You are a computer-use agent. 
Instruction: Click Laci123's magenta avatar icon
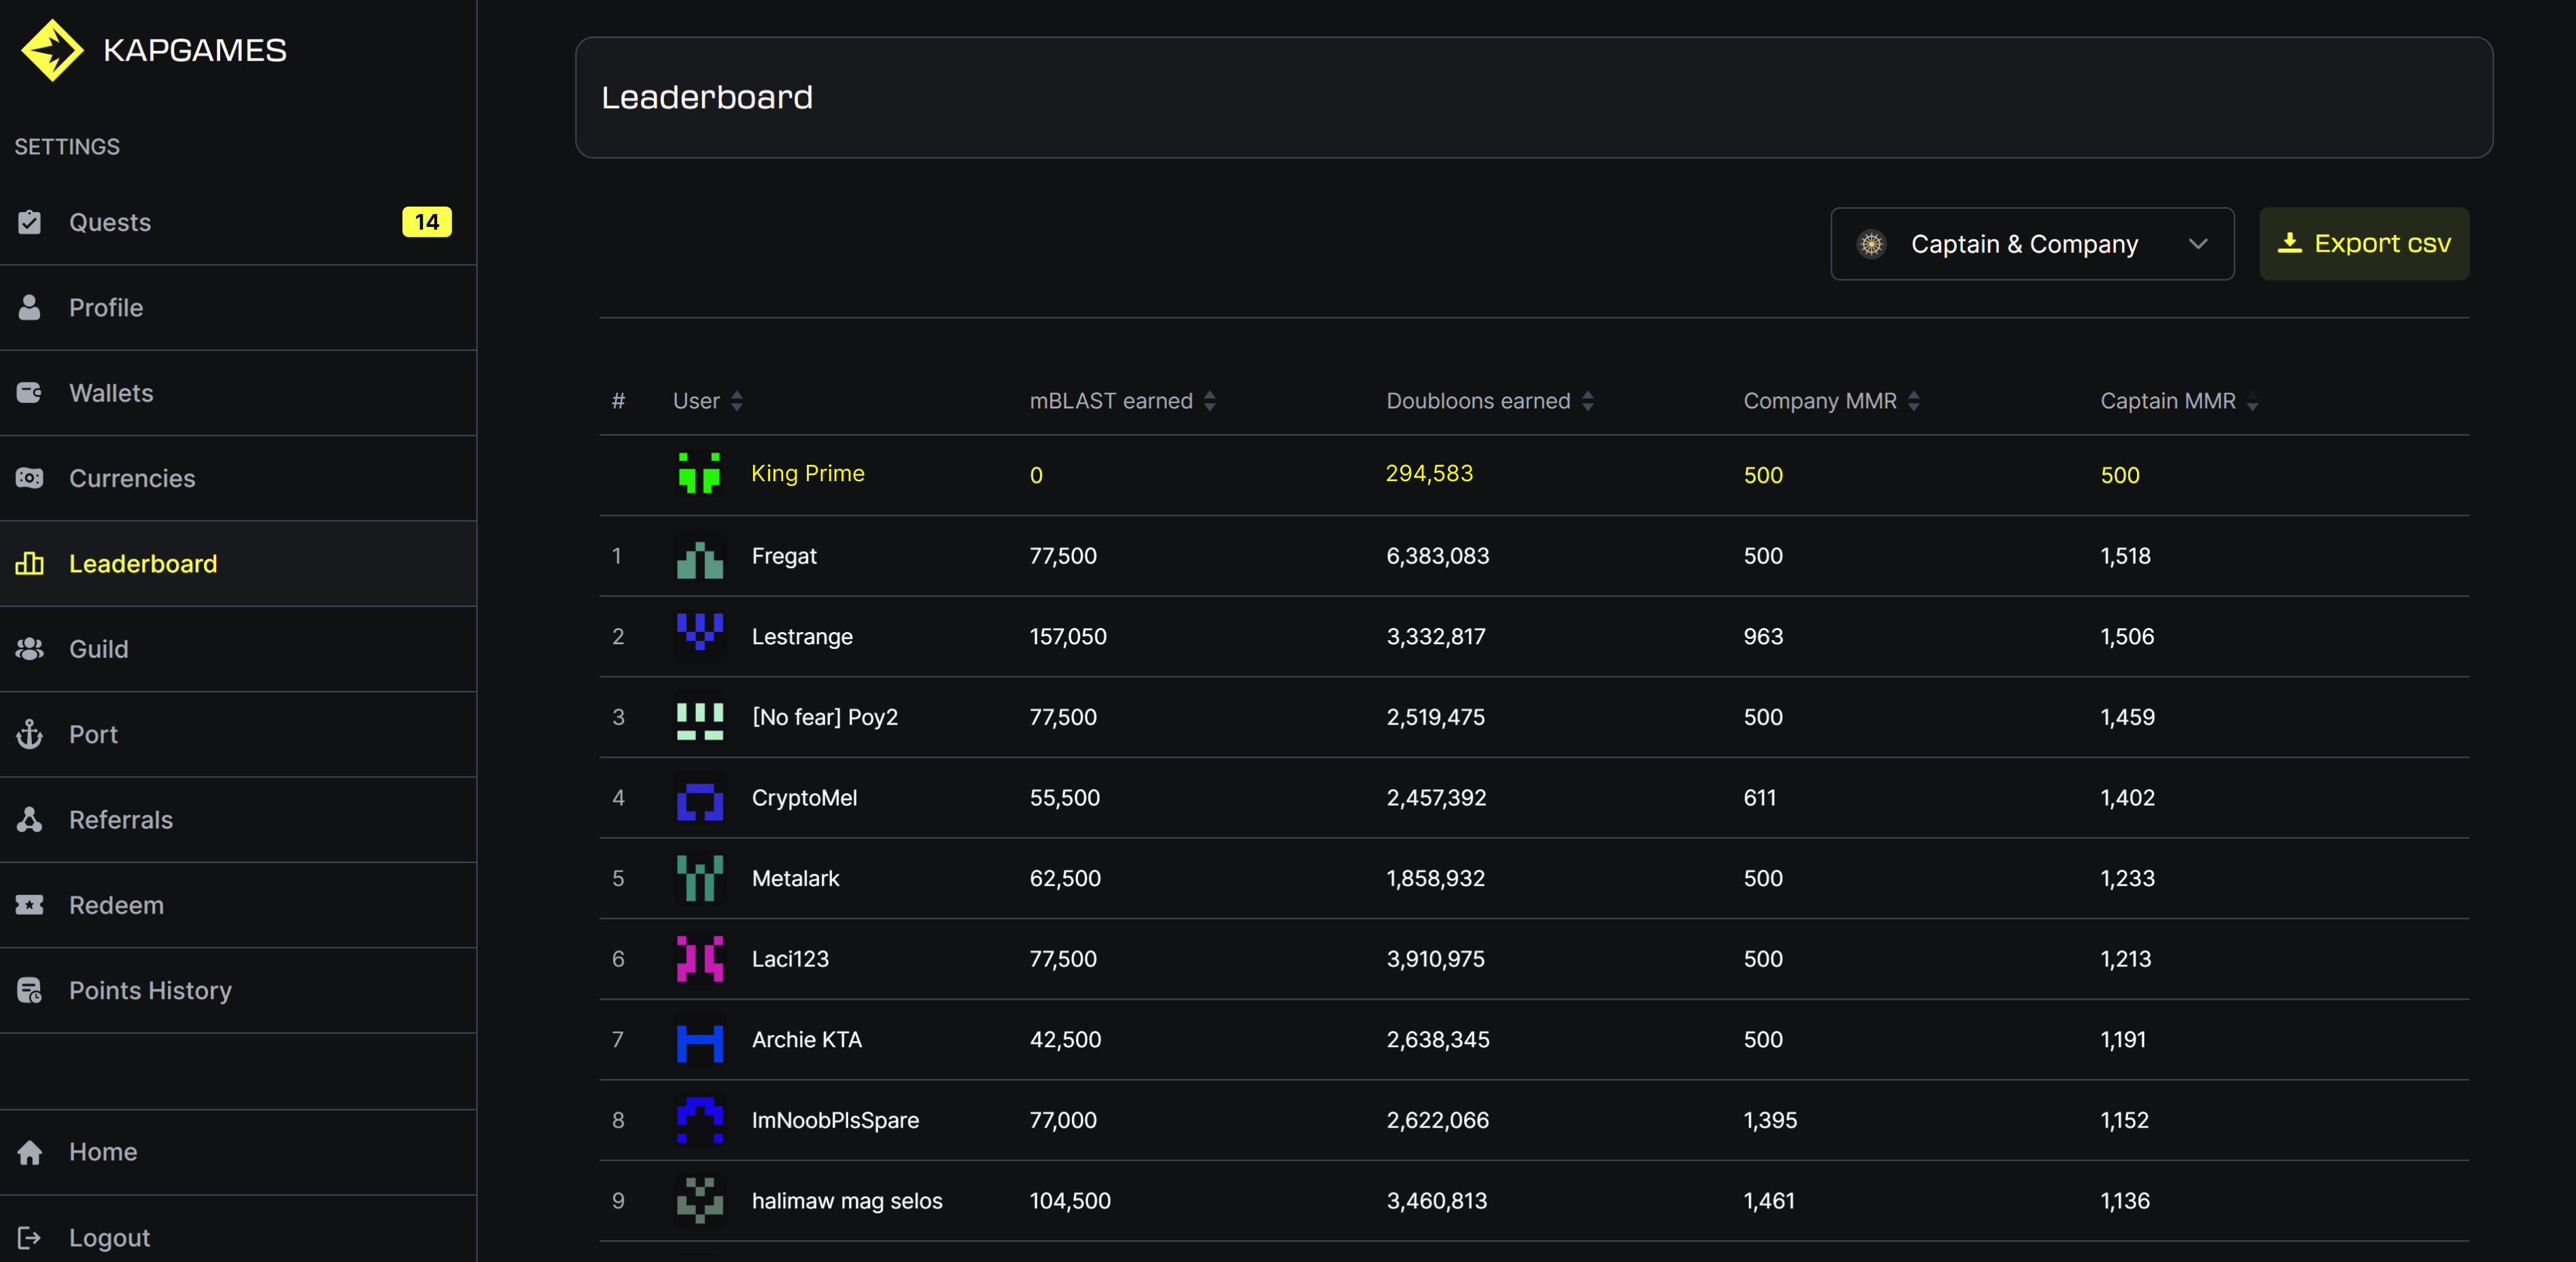point(699,959)
